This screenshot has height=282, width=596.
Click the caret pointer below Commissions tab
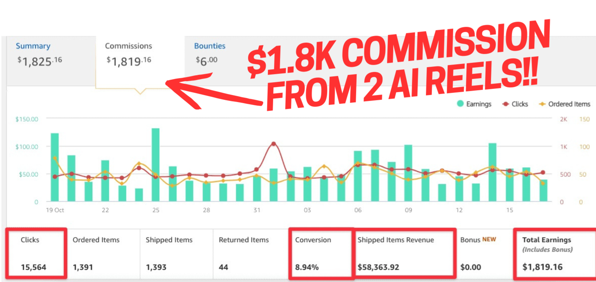[140, 91]
